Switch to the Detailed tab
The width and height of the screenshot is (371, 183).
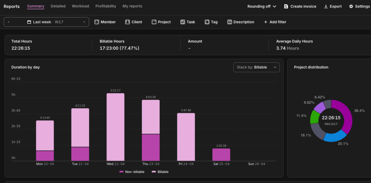58,6
